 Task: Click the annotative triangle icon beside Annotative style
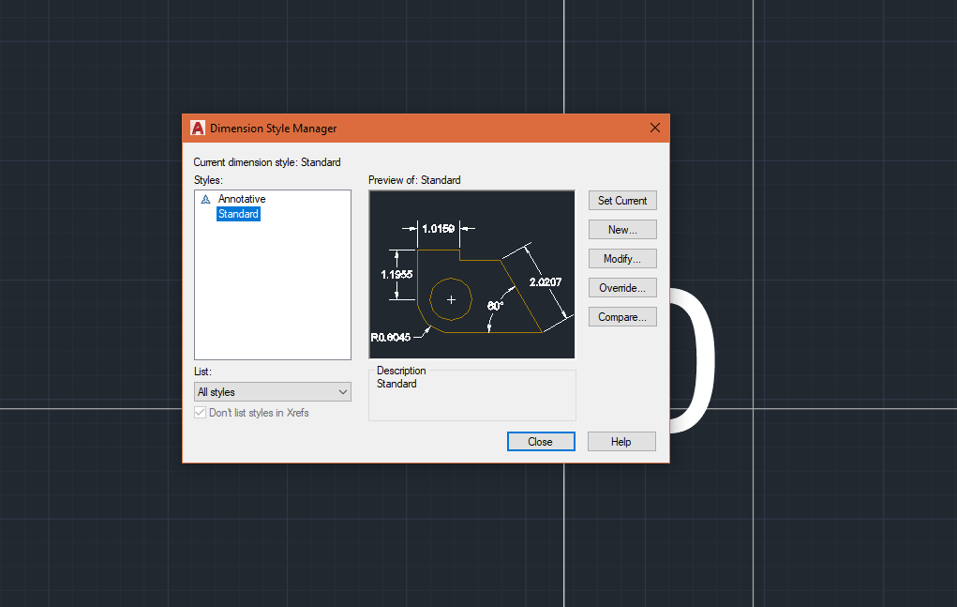pyautogui.click(x=205, y=198)
